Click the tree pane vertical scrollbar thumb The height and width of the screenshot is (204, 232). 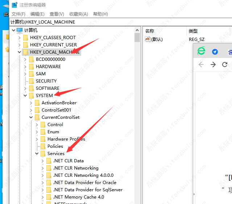click(x=137, y=38)
